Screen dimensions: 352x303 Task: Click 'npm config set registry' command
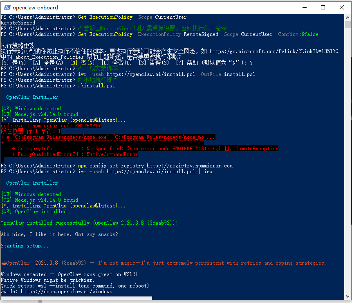click(x=111, y=166)
